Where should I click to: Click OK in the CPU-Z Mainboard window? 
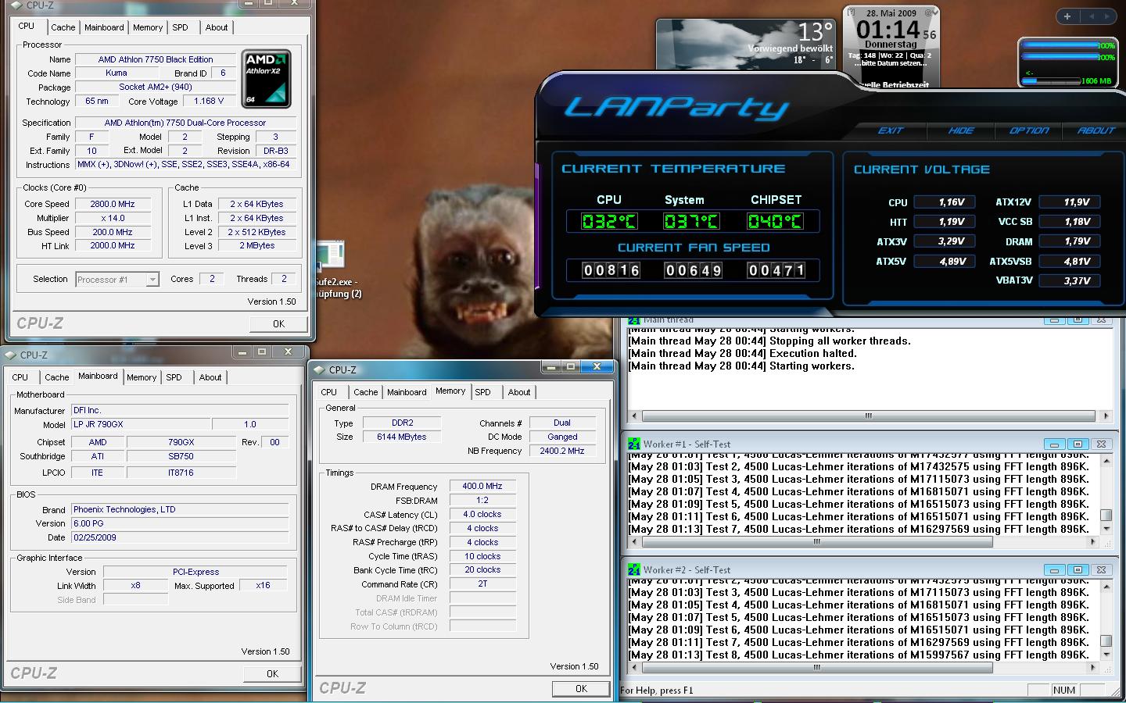click(272, 673)
